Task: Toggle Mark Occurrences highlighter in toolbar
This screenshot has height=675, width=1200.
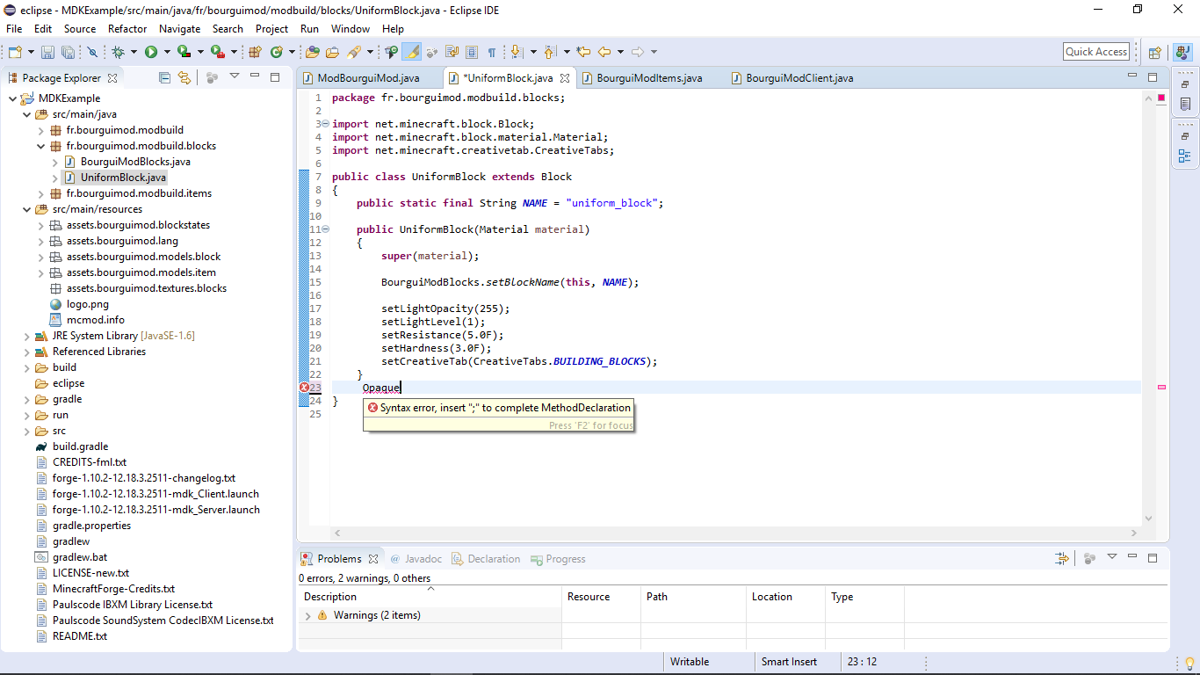Action: (x=411, y=52)
